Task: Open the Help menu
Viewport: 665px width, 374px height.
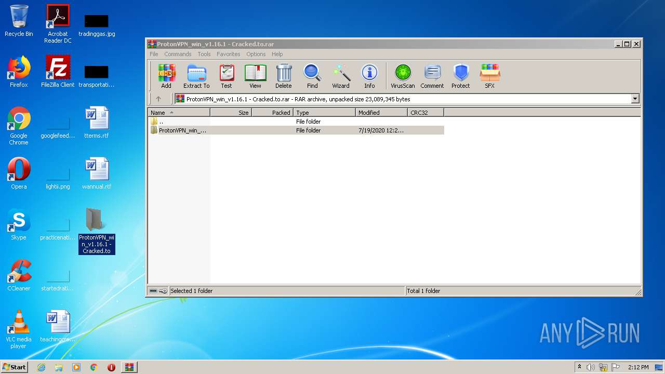Action: pos(277,54)
